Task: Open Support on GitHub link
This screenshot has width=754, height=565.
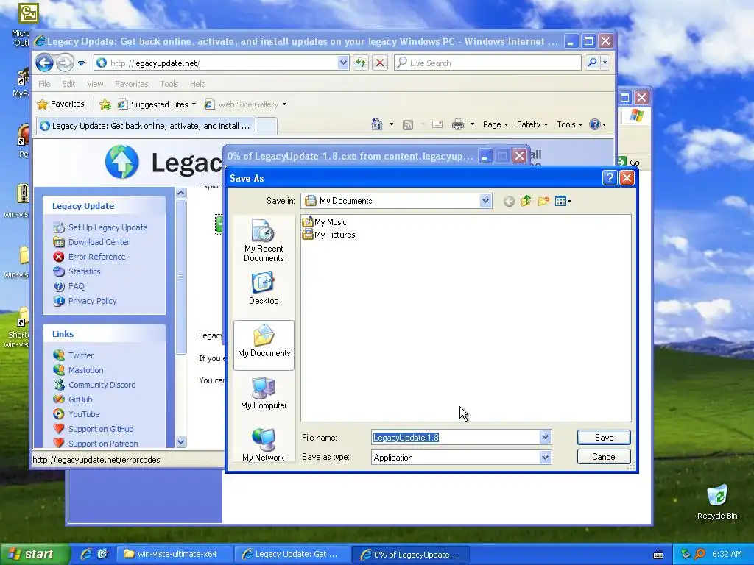Action: click(x=101, y=429)
